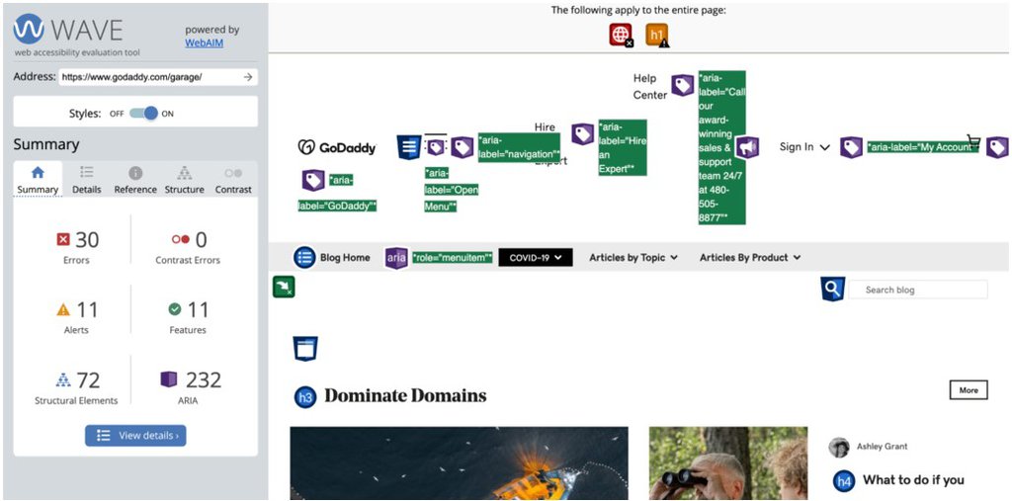Open the shopping cart icon
This screenshot has width=1012, height=501.
973,141
